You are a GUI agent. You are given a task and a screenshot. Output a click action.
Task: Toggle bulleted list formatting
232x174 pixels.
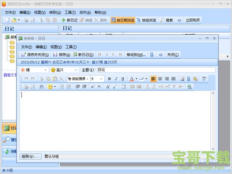click(62, 87)
